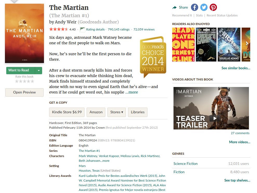The image size is (257, 193).
Task: Share the book on Facebook
Action: tap(194, 7)
